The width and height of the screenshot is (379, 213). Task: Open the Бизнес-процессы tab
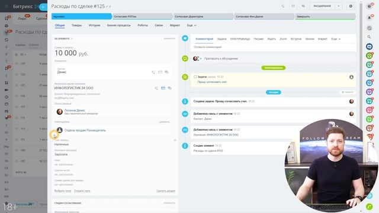coord(119,25)
